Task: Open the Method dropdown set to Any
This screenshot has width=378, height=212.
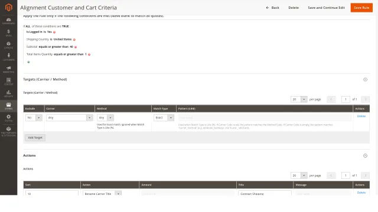Action: tap(105, 118)
